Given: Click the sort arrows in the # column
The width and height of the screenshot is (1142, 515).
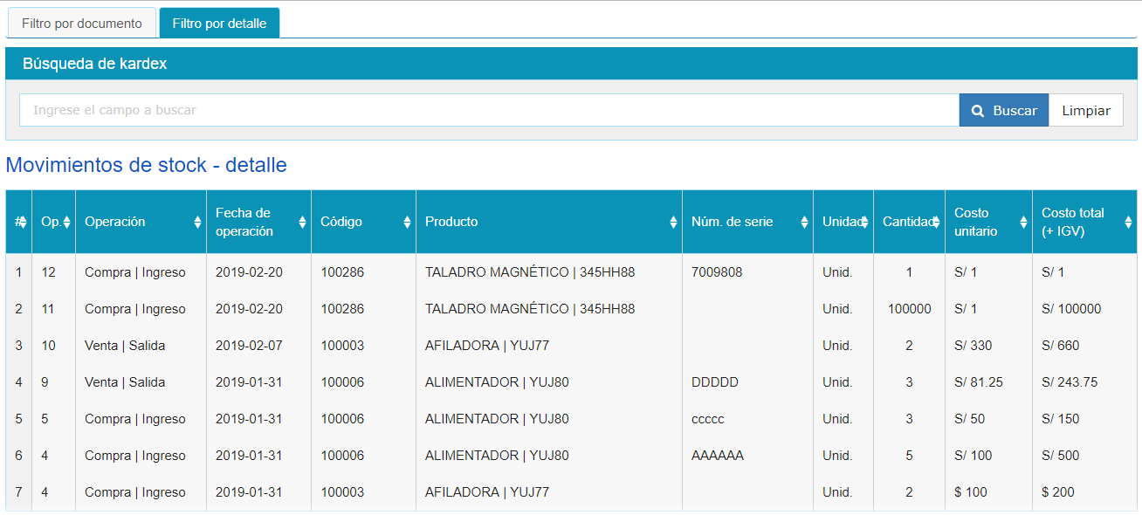Looking at the screenshot, I should [x=23, y=223].
